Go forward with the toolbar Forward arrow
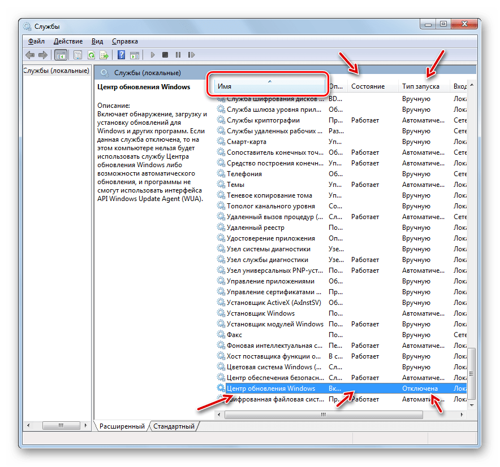500x467 pixels. pos(43,55)
